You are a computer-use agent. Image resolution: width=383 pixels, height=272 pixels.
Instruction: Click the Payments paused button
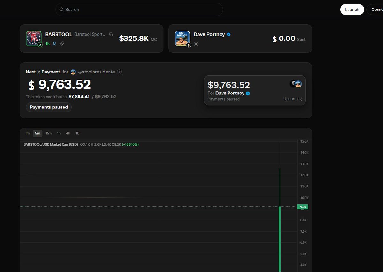click(x=49, y=107)
